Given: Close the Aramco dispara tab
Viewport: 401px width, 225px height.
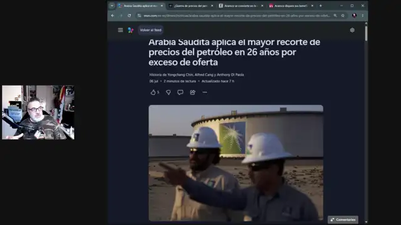Looking at the screenshot, I should click(312, 6).
